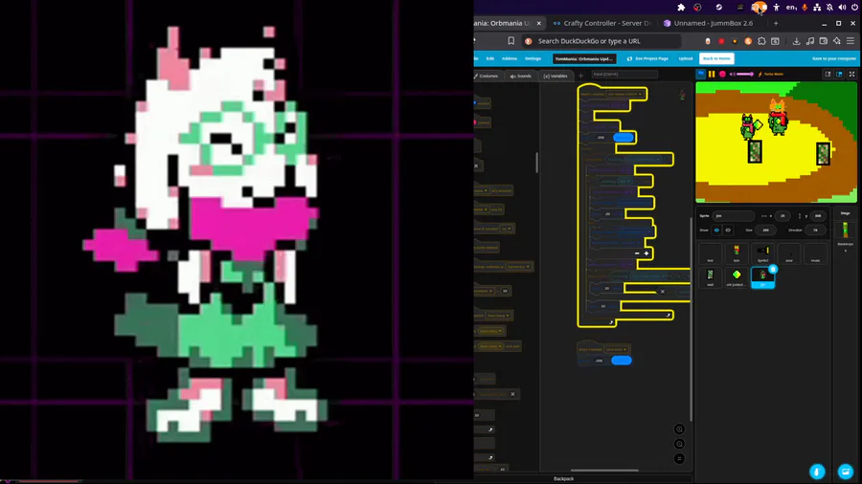Click the project title field

tap(584, 58)
